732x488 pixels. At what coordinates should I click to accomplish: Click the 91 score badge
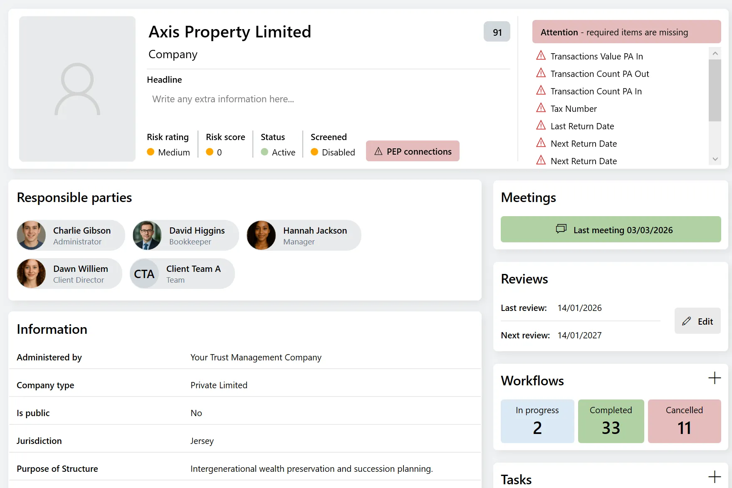pos(497,32)
